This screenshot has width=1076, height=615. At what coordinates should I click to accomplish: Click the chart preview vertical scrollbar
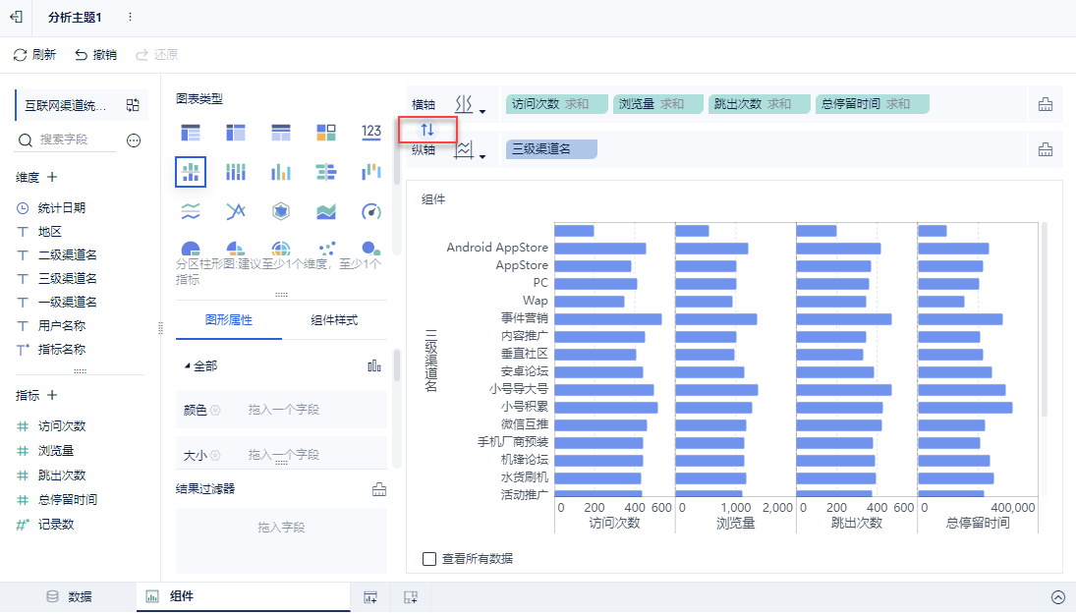1045,319
